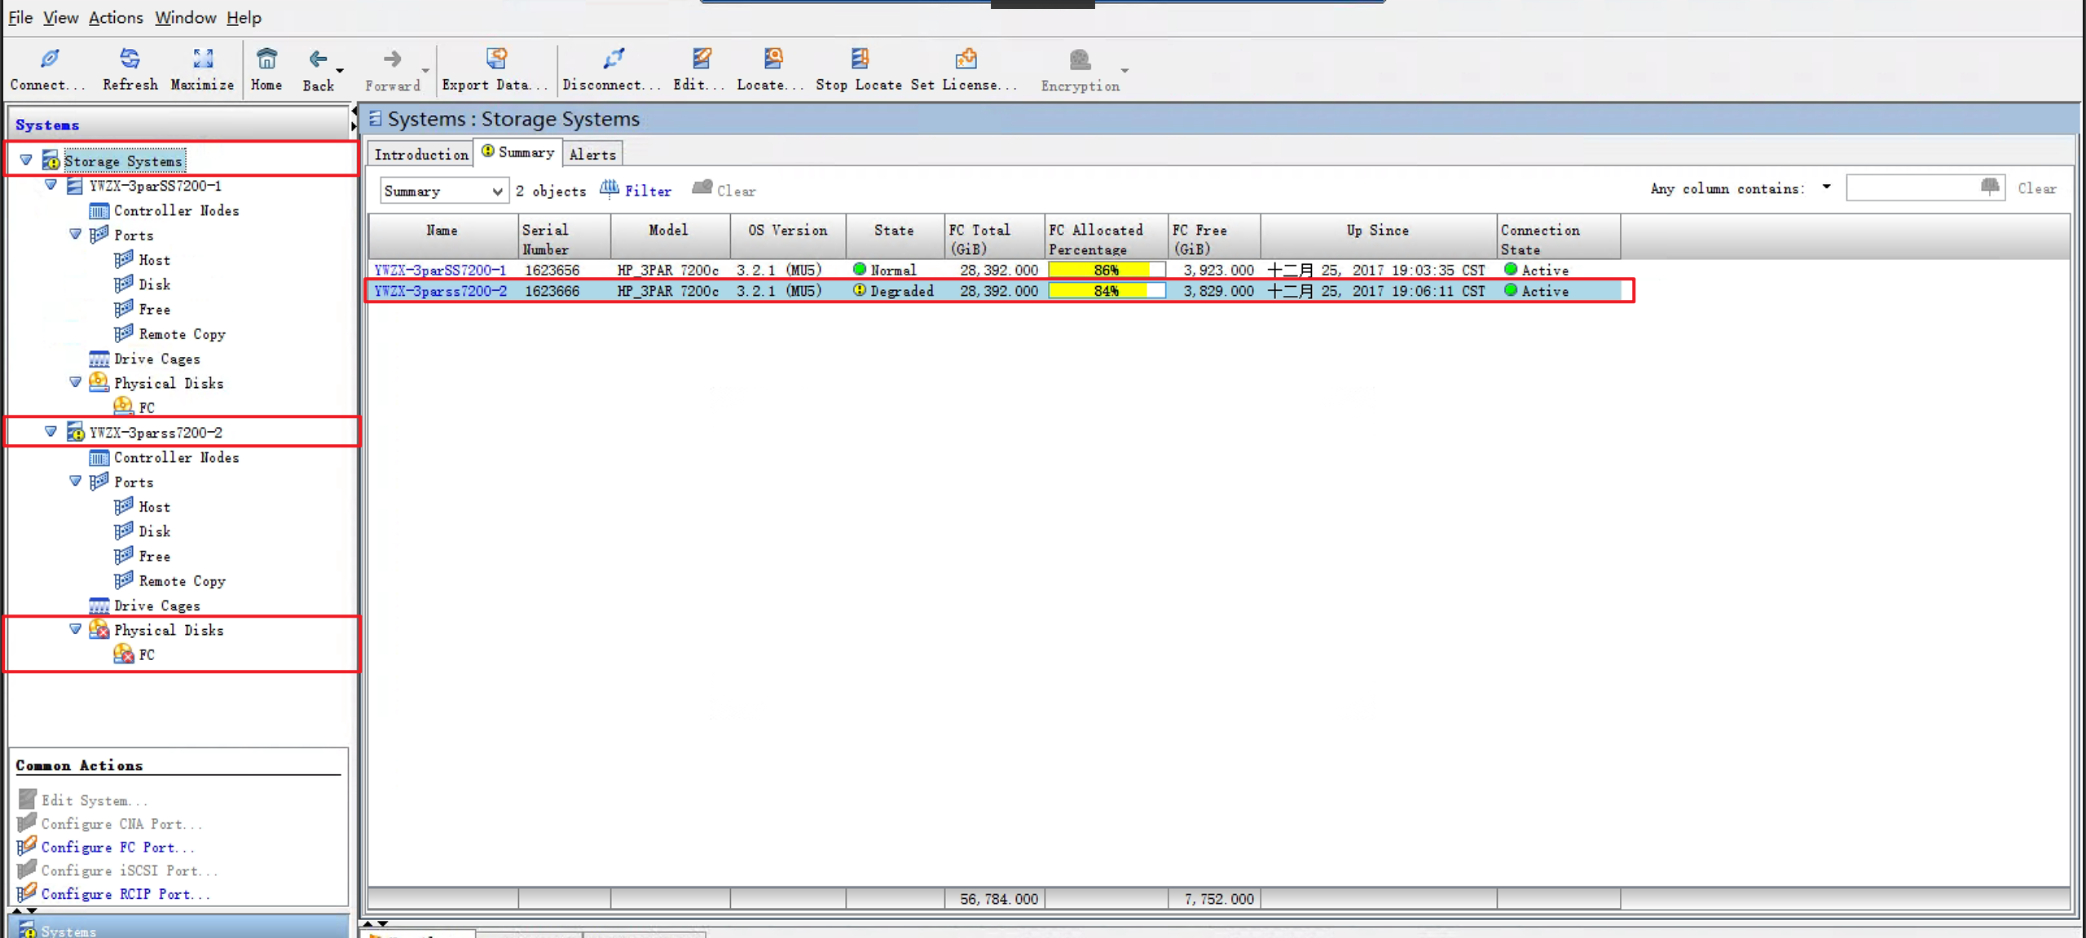This screenshot has height=938, width=2086.
Task: Click the Locate toolbar icon
Action: [x=772, y=59]
